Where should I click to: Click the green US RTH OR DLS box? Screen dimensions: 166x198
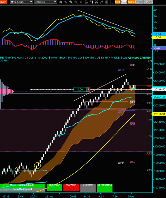click(105, 188)
